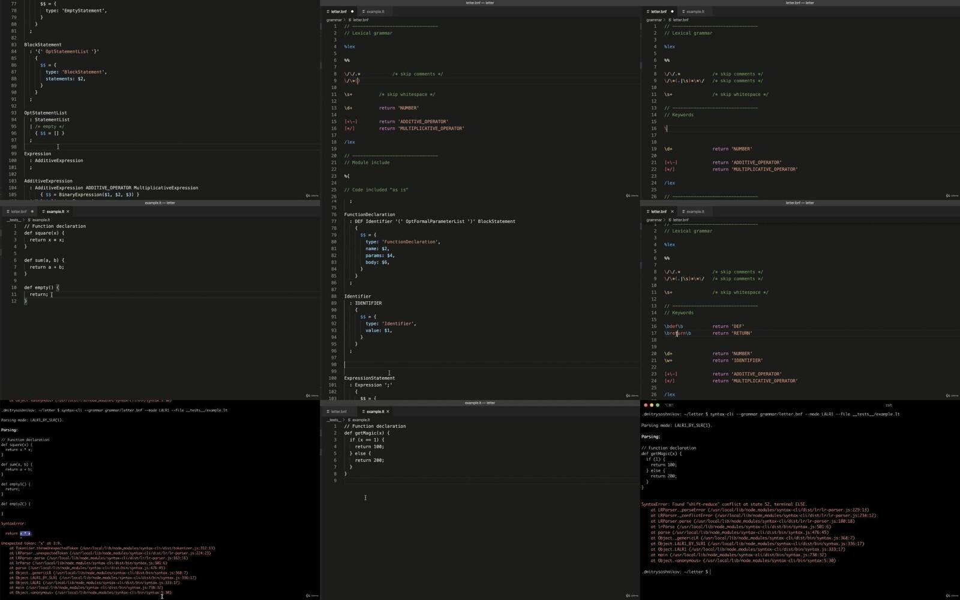This screenshot has height=600, width=960.
Task: Select the letter.bnf tab in the panel with the empty Keywords section
Action: point(658,11)
